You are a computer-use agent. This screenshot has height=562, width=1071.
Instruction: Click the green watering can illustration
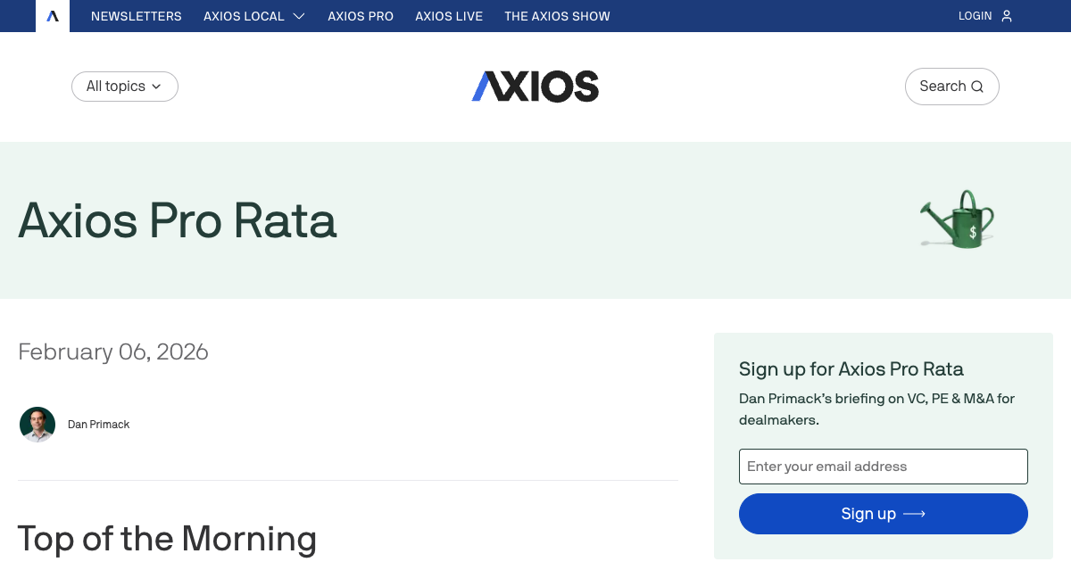(956, 219)
